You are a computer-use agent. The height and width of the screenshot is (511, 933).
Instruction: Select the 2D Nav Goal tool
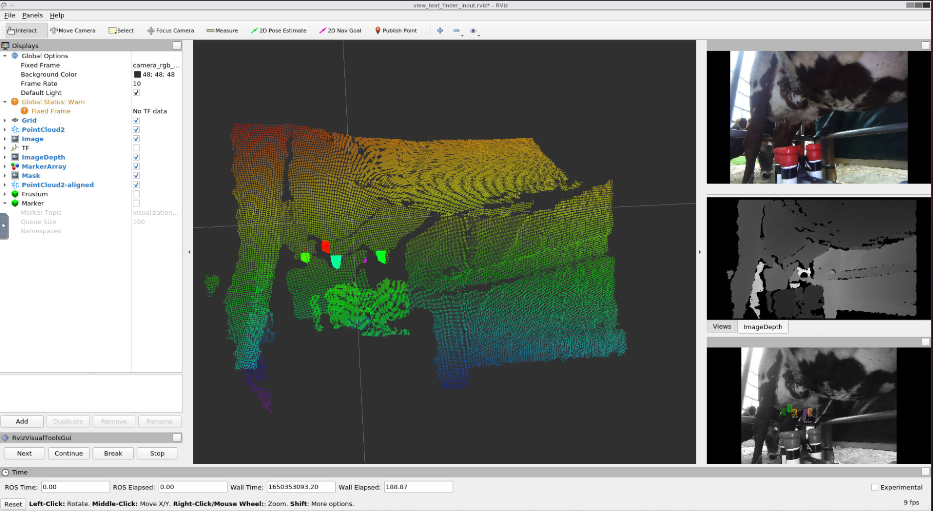340,30
